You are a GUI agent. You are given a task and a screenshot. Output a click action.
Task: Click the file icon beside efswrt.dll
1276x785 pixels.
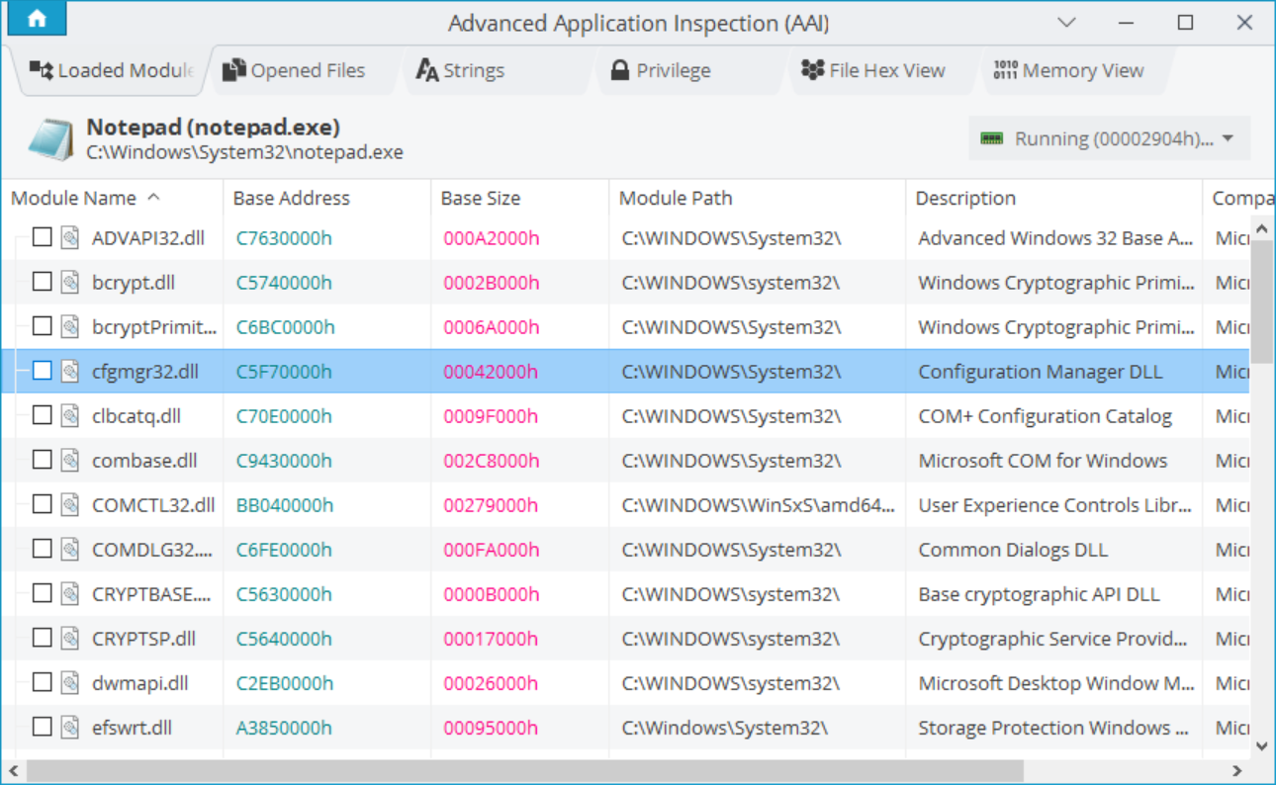[x=69, y=727]
